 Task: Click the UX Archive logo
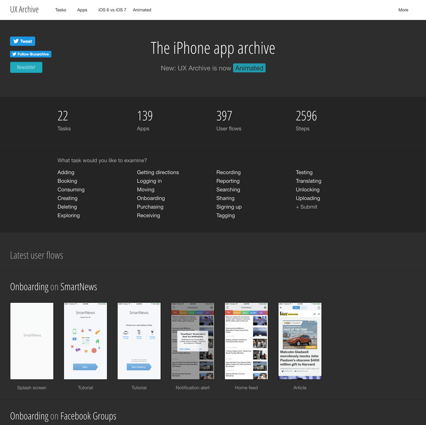click(24, 9)
